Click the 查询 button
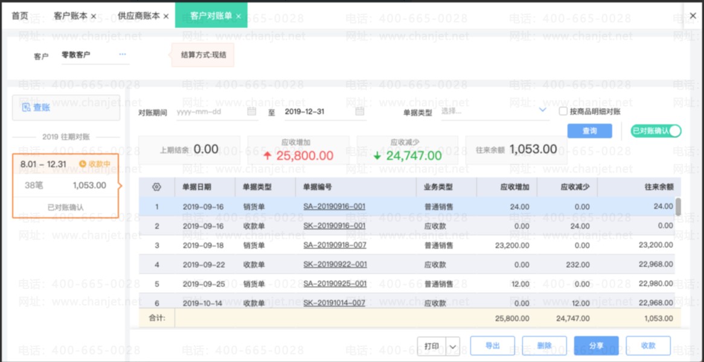Image resolution: width=704 pixels, height=362 pixels. click(589, 131)
